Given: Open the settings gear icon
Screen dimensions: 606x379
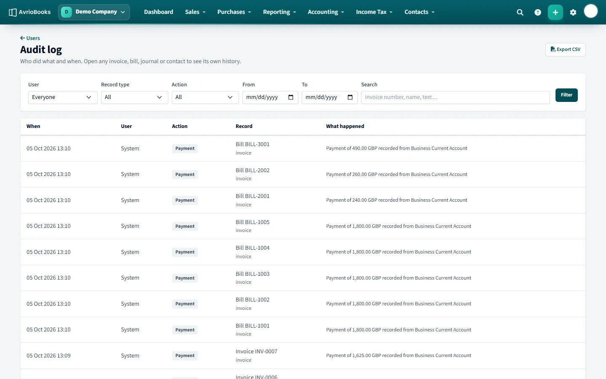Looking at the screenshot, I should point(573,12).
